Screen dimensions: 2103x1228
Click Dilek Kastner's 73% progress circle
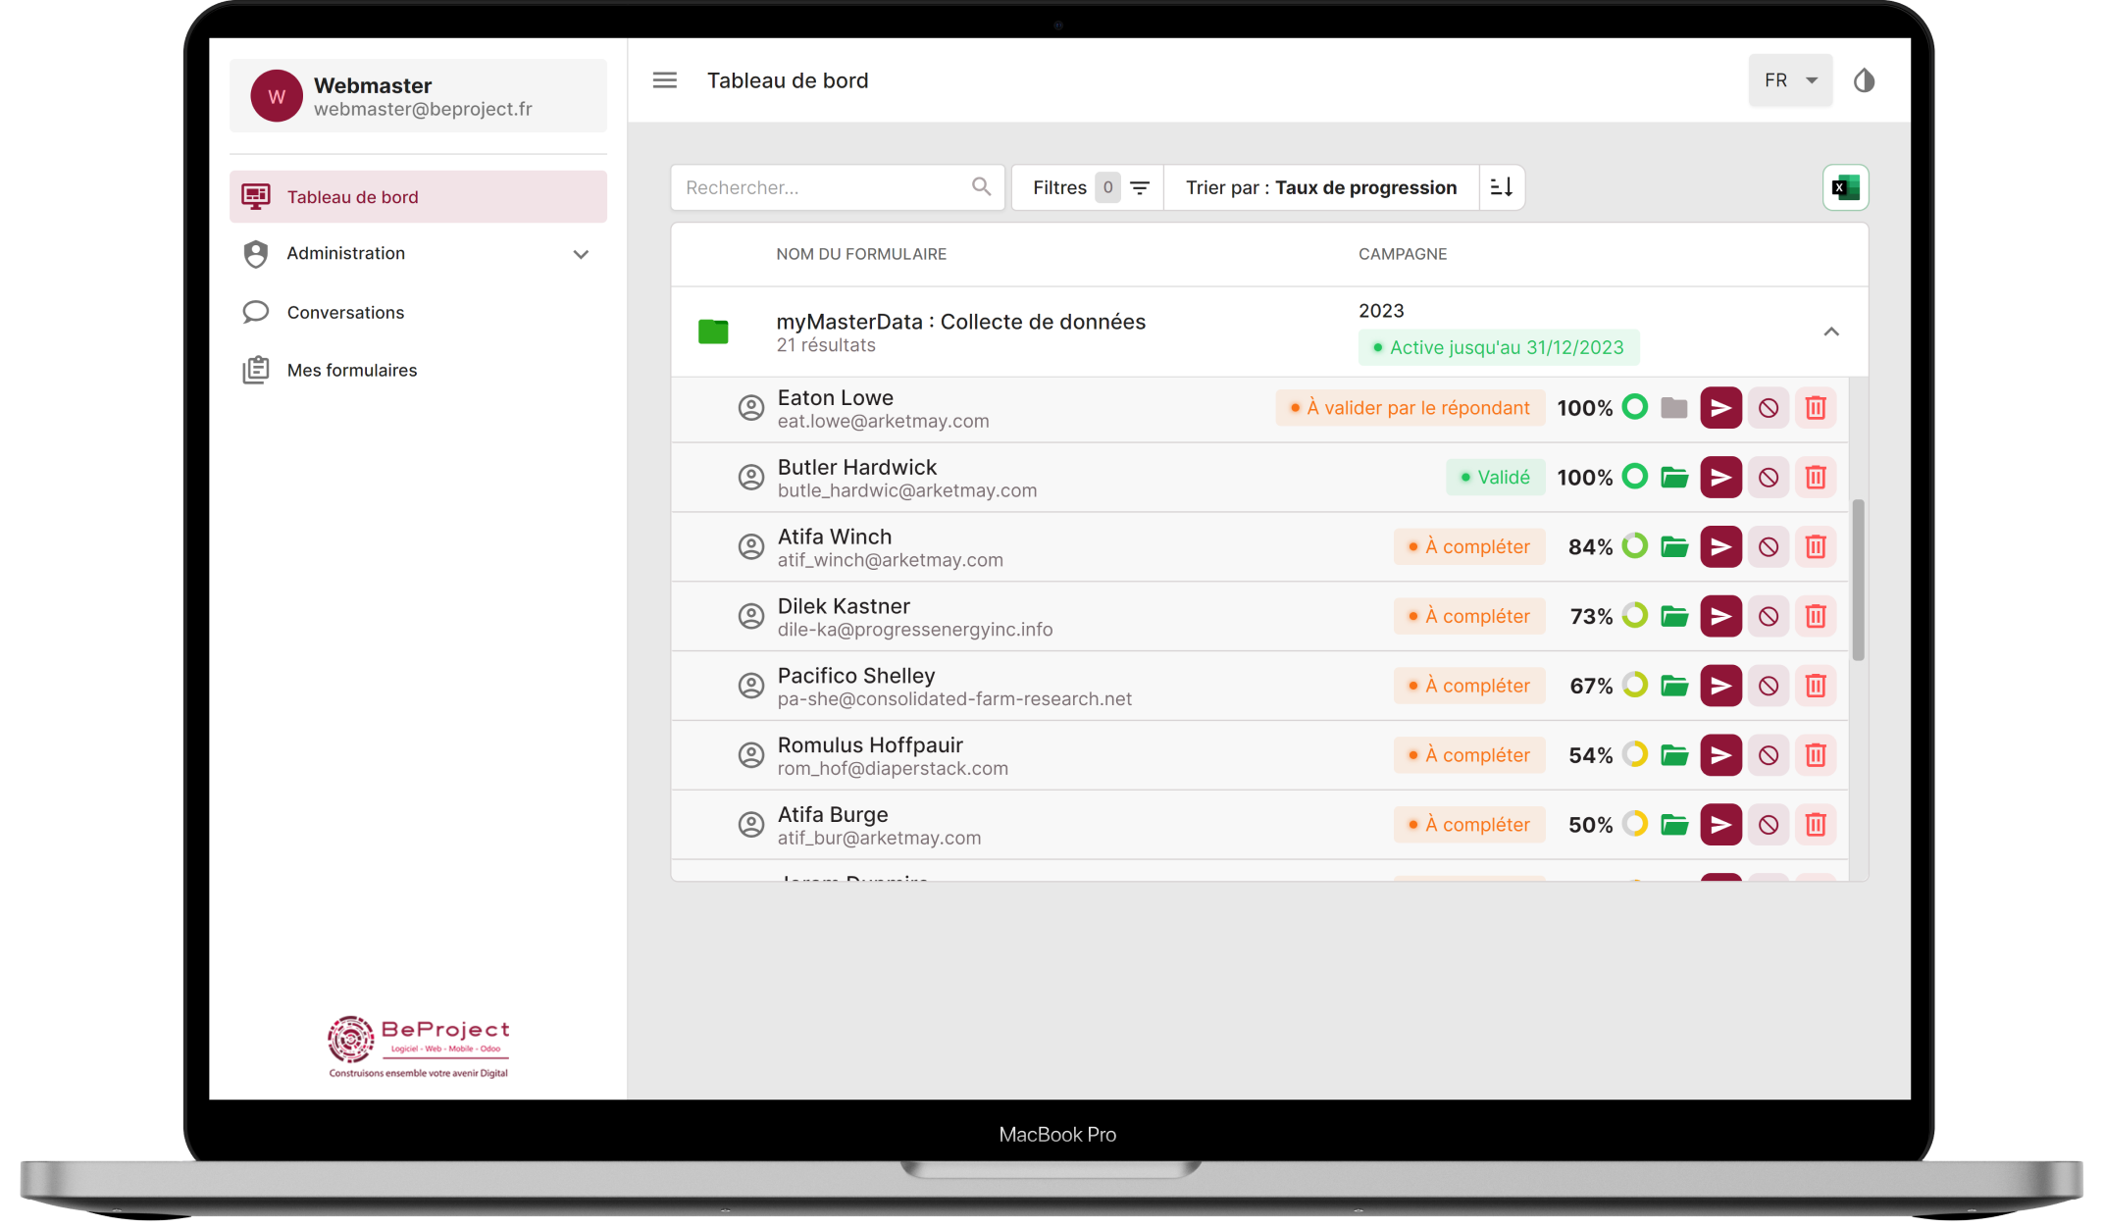pyautogui.click(x=1635, y=616)
